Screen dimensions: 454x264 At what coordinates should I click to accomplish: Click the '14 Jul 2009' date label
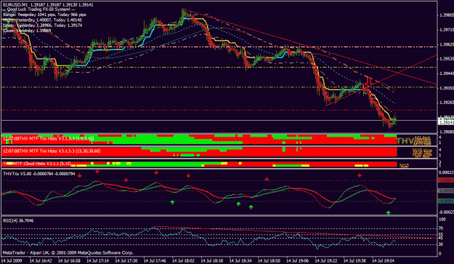12,260
